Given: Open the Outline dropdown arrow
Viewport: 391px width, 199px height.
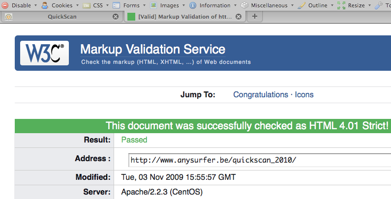Looking at the screenshot, I should [x=332, y=5].
